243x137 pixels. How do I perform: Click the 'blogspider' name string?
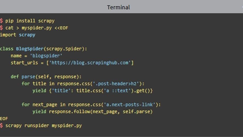point(46,56)
